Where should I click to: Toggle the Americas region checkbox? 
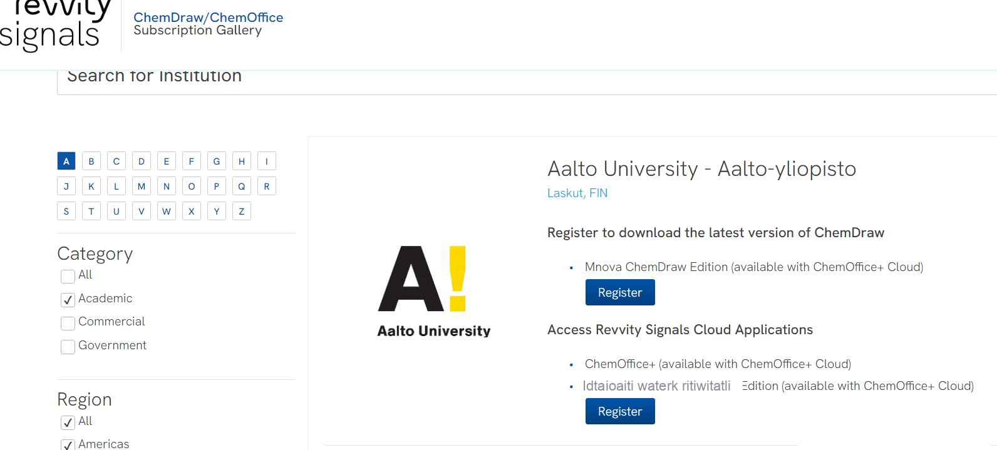(68, 444)
